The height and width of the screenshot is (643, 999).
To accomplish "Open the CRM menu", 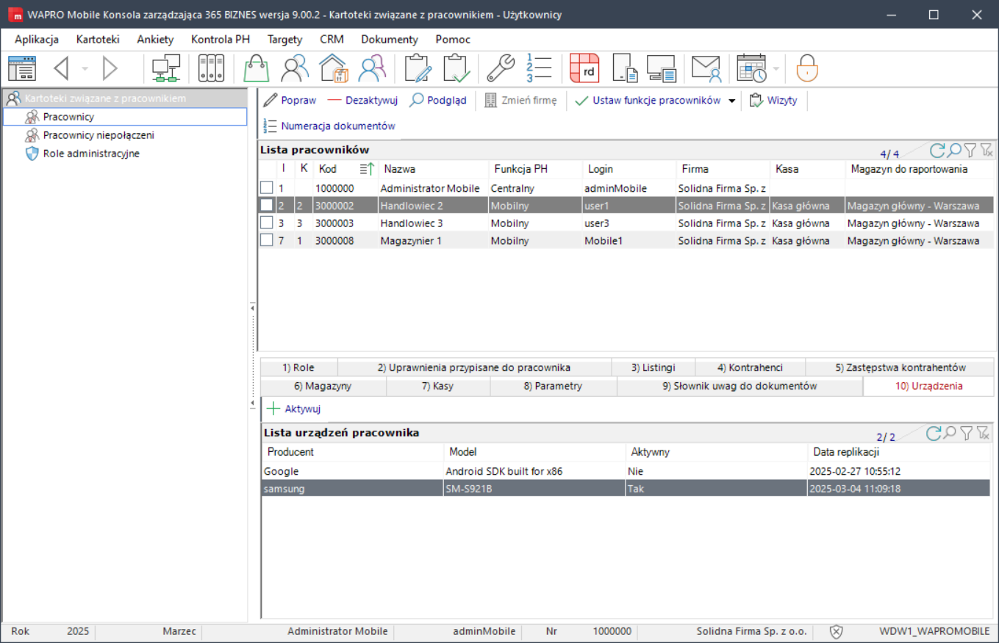I will click(x=332, y=40).
